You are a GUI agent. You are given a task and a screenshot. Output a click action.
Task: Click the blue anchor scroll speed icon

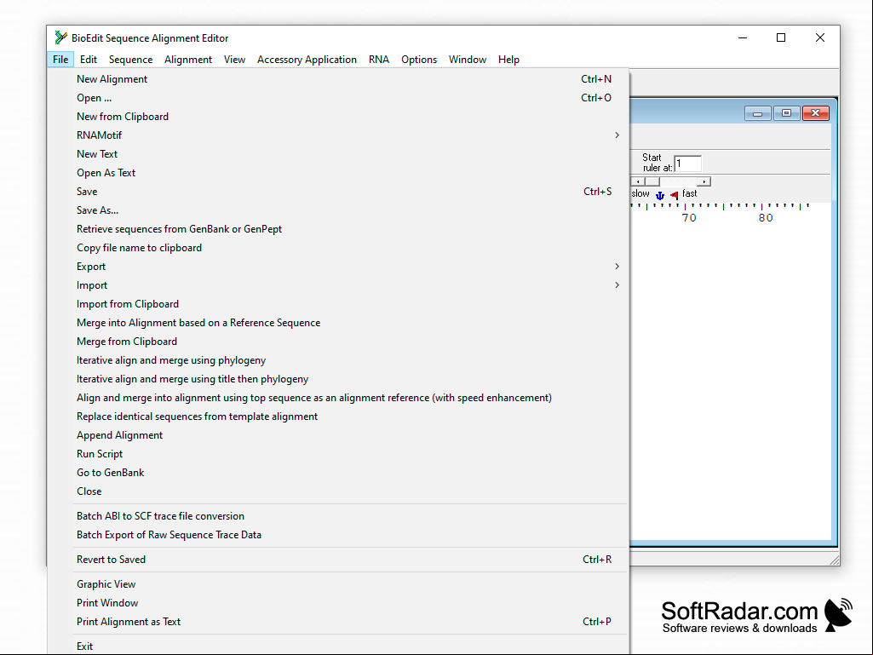coord(660,195)
